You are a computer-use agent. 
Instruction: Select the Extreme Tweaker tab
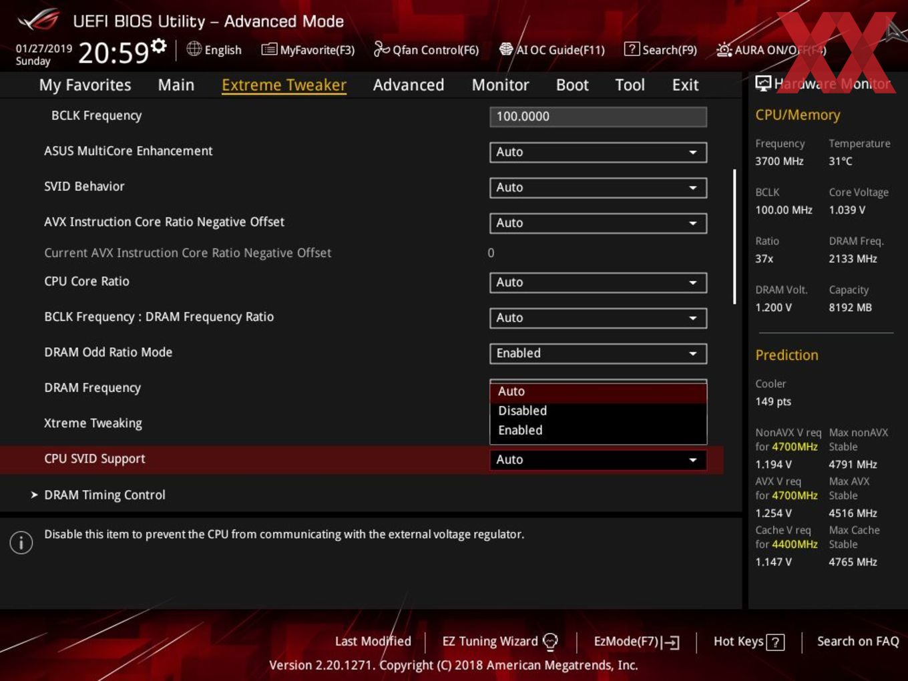tap(284, 85)
